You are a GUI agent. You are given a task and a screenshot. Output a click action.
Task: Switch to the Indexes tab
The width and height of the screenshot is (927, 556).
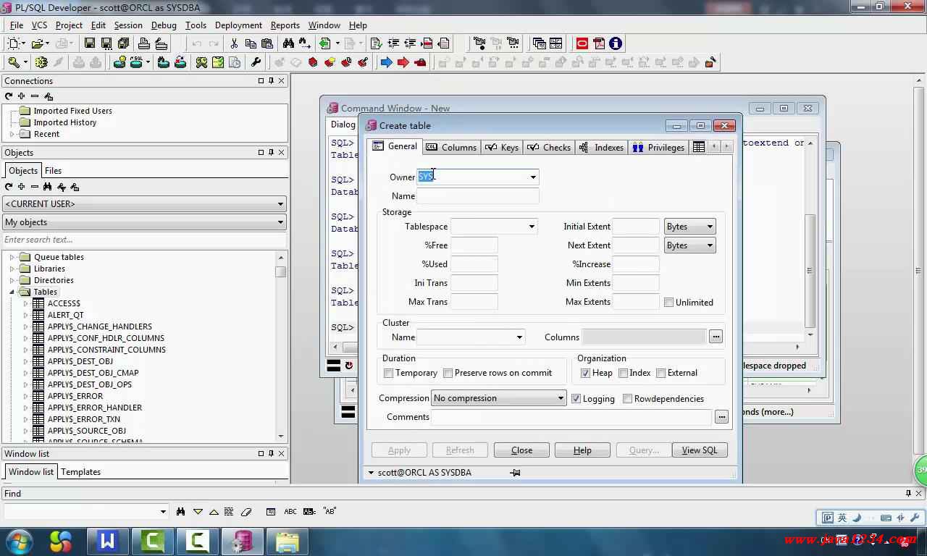tap(601, 147)
